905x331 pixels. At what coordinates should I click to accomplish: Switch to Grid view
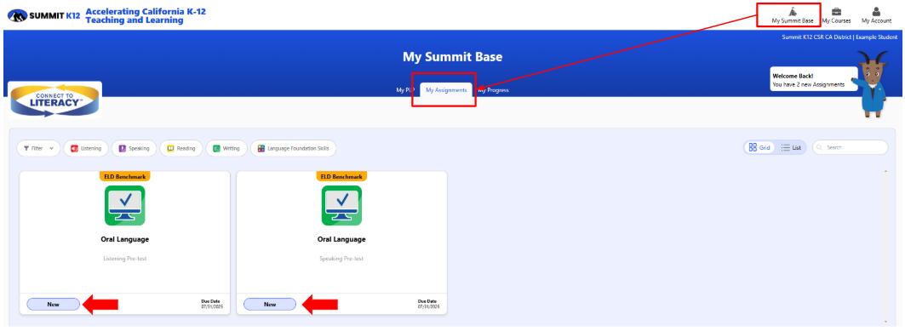[x=759, y=147]
